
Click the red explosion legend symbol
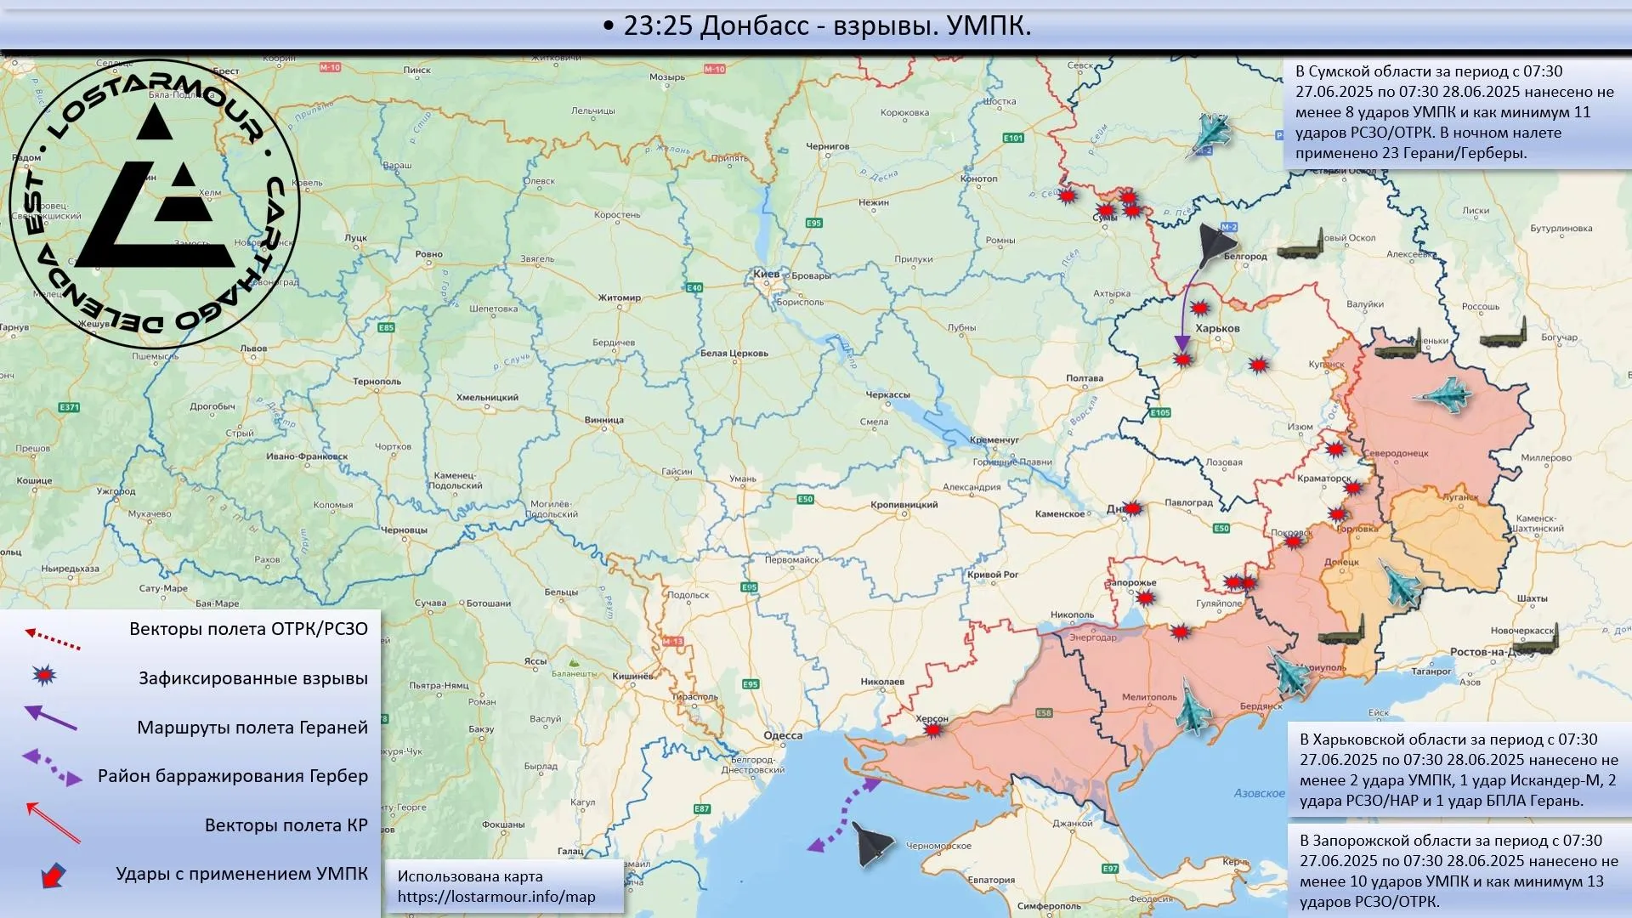pos(44,676)
